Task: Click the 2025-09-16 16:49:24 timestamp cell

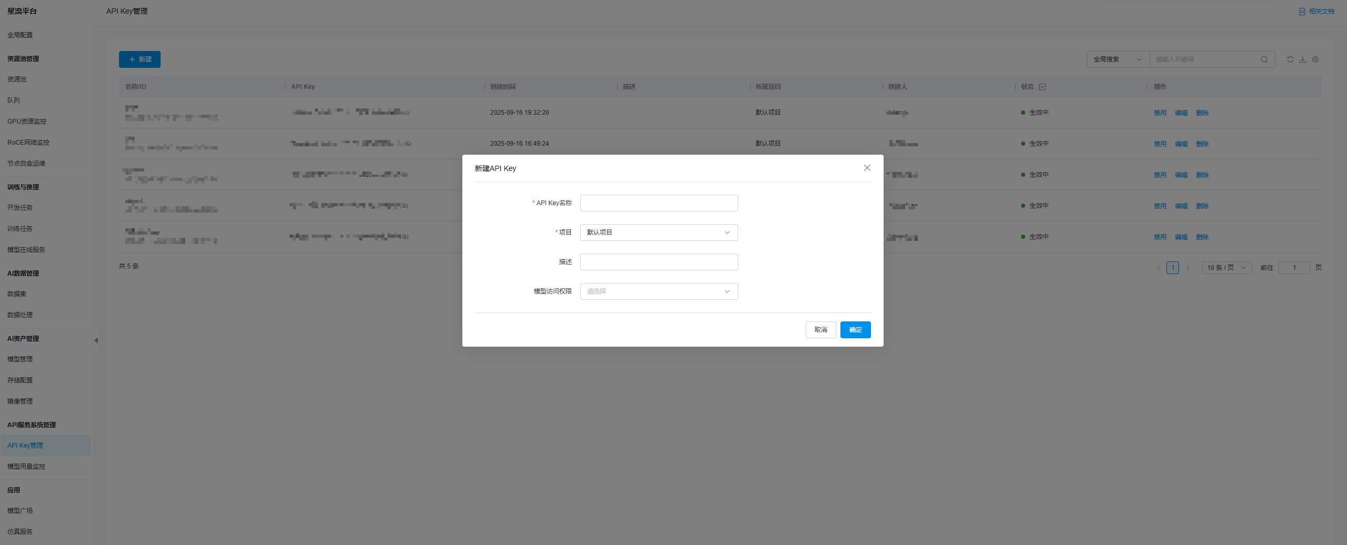Action: click(x=520, y=144)
